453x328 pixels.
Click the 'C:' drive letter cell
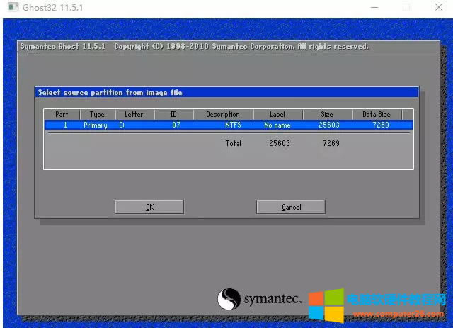point(122,125)
